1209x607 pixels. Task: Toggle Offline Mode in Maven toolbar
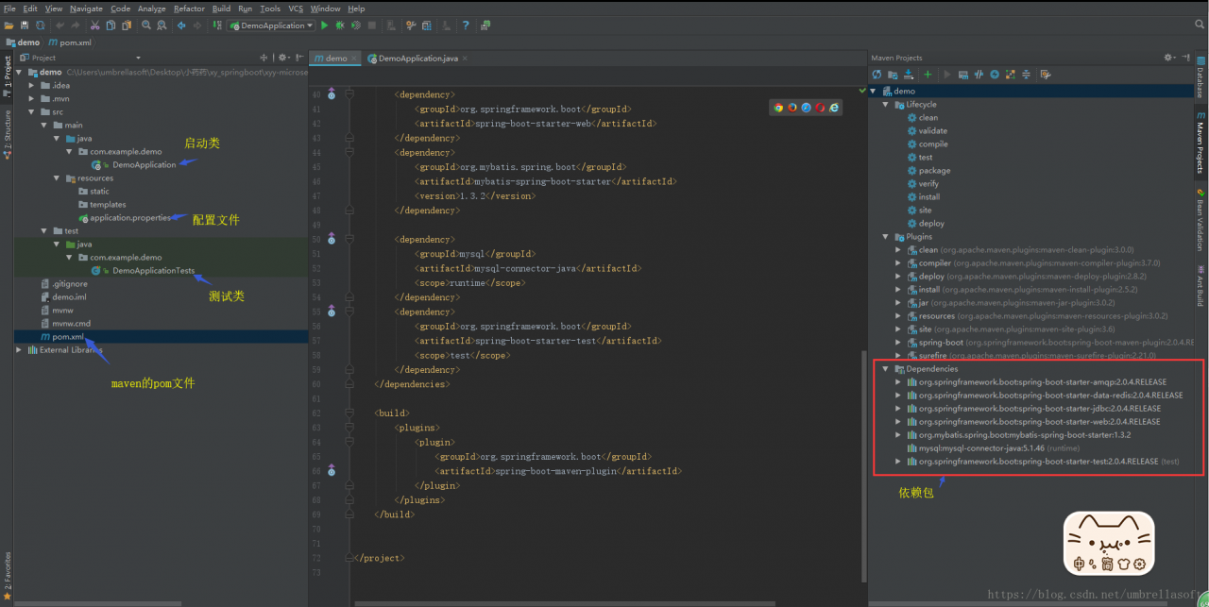point(979,74)
